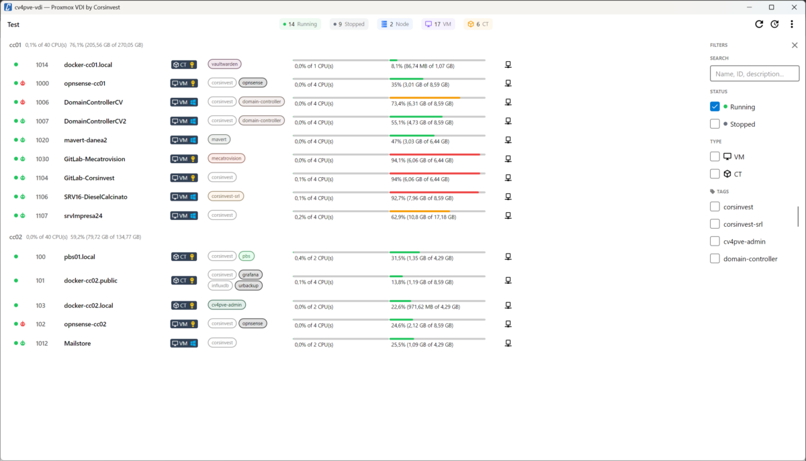Enable the Stopped status filter
This screenshot has height=461, width=806.
(x=715, y=124)
